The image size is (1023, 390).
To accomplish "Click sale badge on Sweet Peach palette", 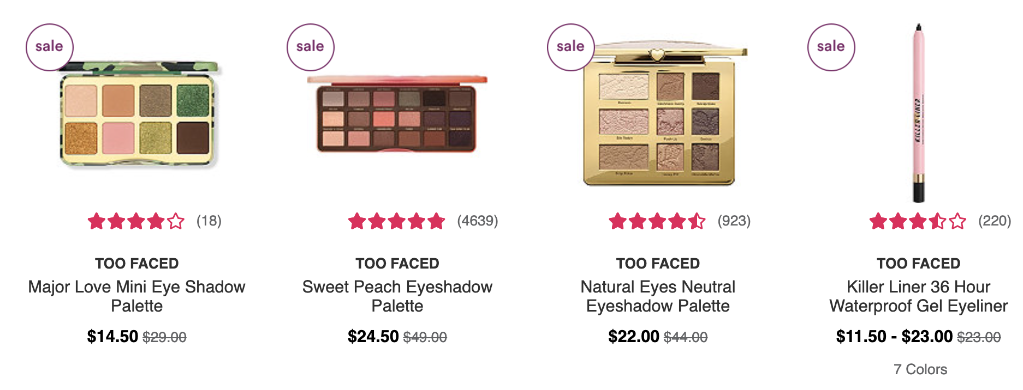I will pos(310,47).
